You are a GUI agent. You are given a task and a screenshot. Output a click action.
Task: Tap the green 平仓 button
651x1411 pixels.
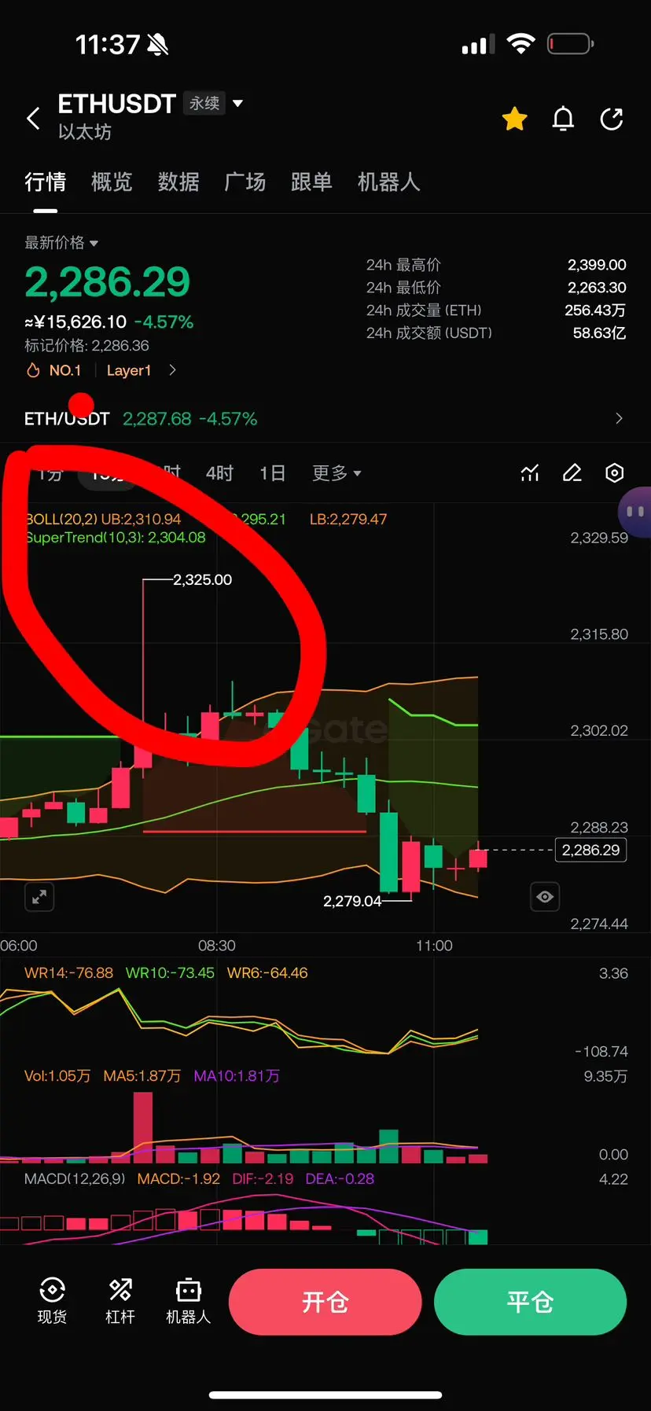coord(530,1302)
